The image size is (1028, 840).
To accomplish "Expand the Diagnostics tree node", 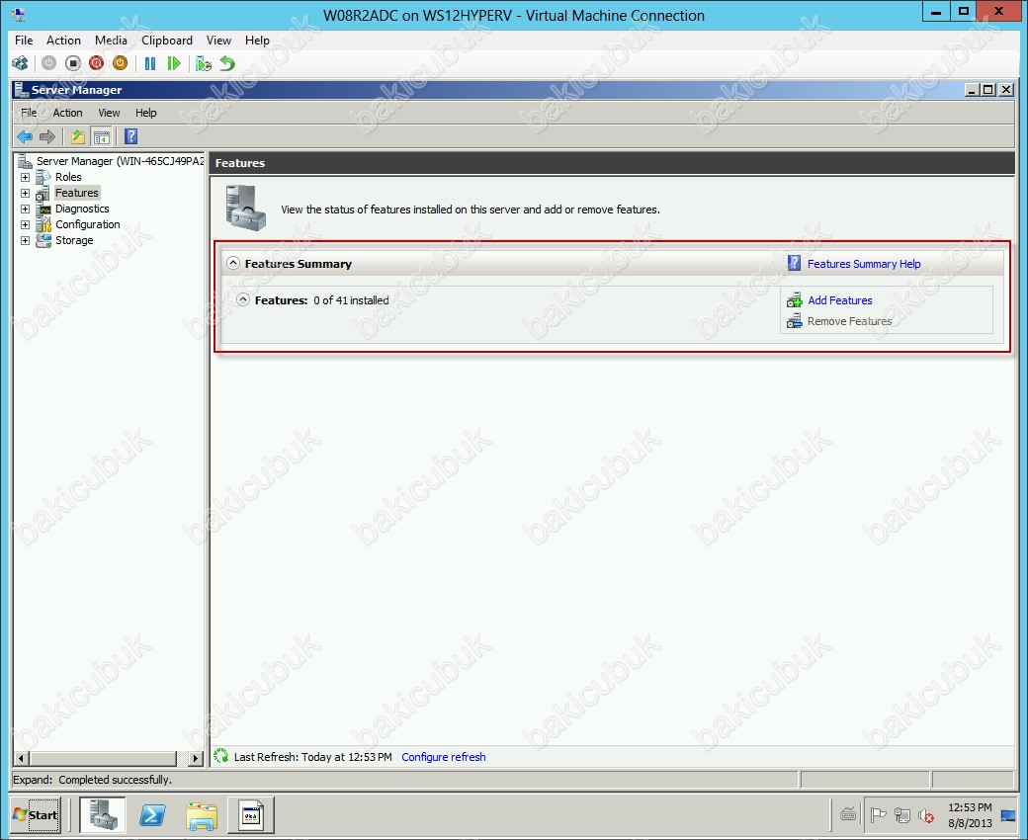I will pos(26,210).
